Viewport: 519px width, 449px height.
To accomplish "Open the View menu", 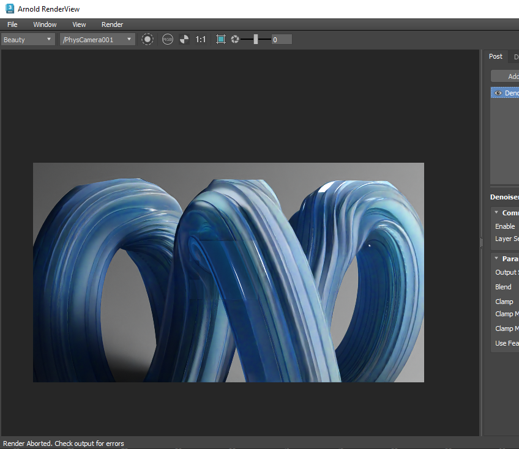I will coord(79,24).
